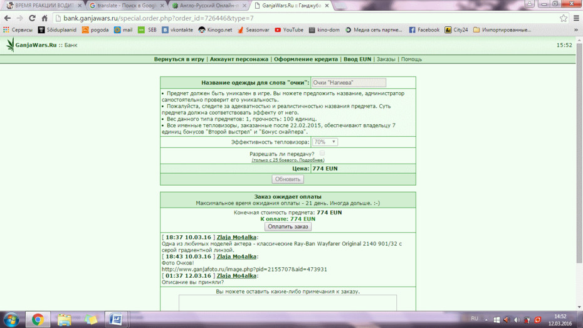This screenshot has width=583, height=328.
Task: Bookmark this page with the star icon
Action: (x=564, y=18)
